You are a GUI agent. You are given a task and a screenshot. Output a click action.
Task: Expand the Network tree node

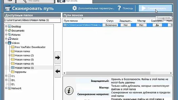click(6, 88)
